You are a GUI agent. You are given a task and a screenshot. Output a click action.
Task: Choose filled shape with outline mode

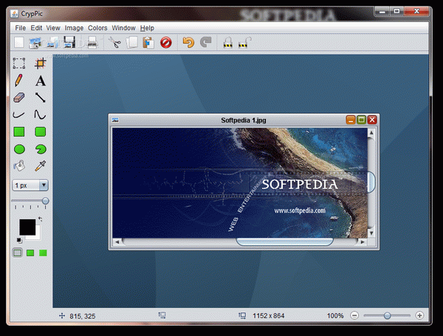30,253
